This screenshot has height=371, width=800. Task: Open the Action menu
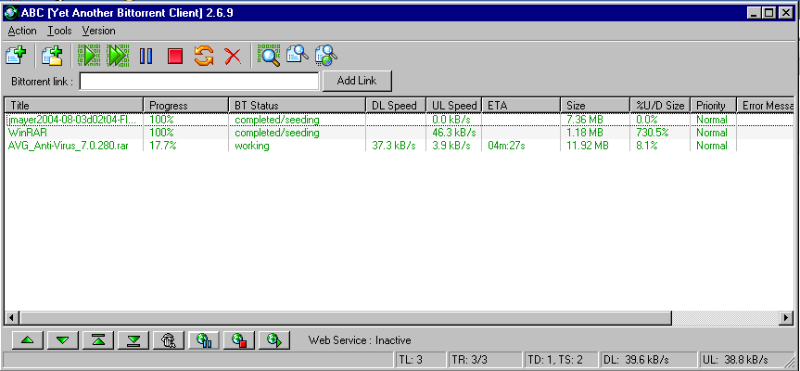22,31
